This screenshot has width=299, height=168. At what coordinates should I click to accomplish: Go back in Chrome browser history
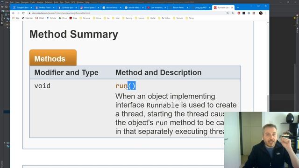pyautogui.click(x=14, y=13)
